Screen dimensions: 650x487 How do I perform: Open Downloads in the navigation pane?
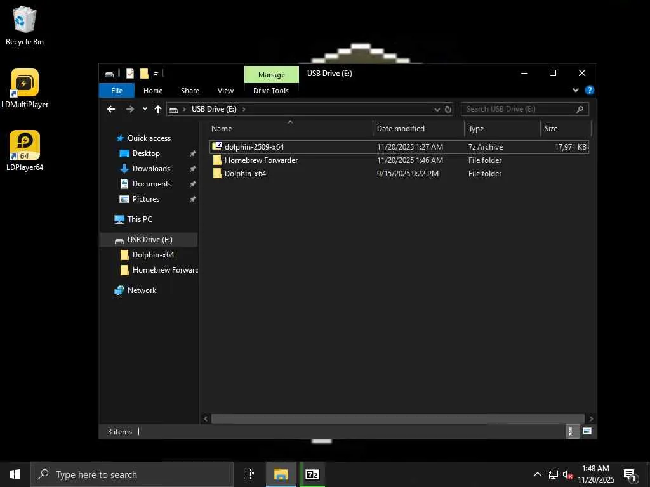[151, 169]
